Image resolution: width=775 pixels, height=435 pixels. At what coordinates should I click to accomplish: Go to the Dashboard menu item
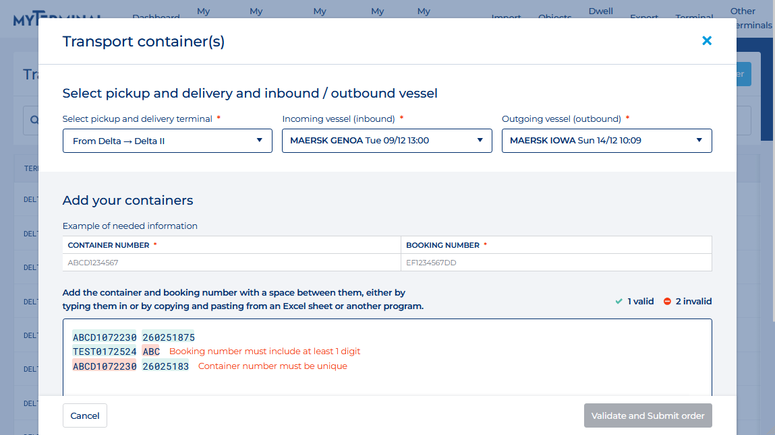[156, 17]
